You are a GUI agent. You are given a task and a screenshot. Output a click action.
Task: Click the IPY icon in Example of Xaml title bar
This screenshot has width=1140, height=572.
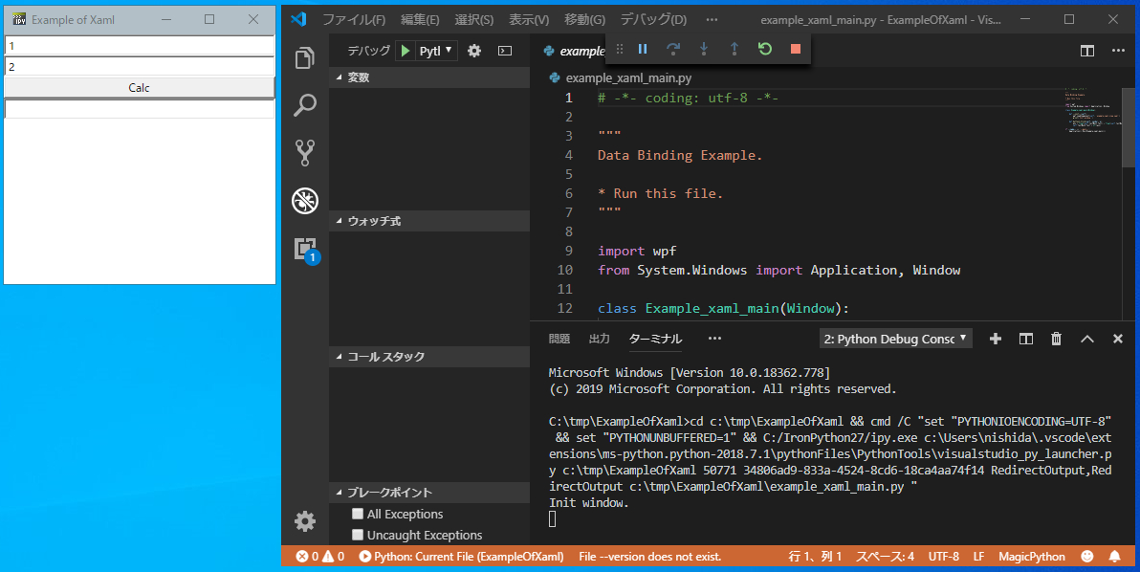tap(20, 19)
